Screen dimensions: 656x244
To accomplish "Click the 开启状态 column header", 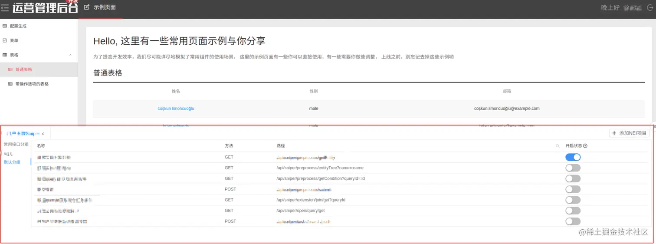I will pyautogui.click(x=574, y=146).
